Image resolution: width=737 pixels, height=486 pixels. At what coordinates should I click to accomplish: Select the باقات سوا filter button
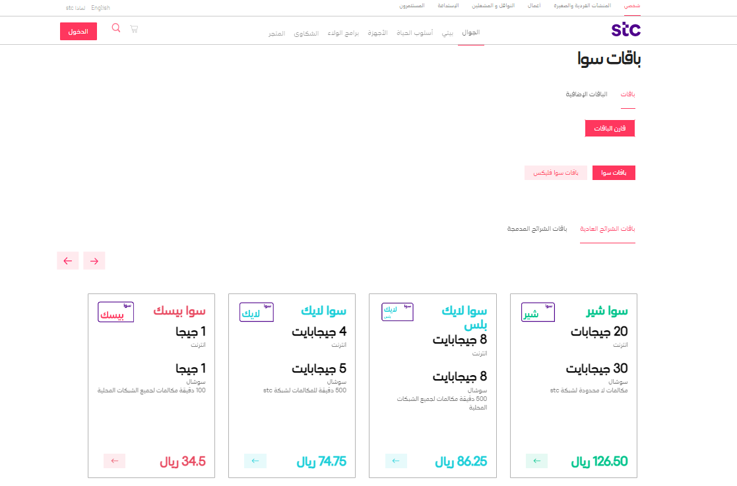tap(614, 173)
